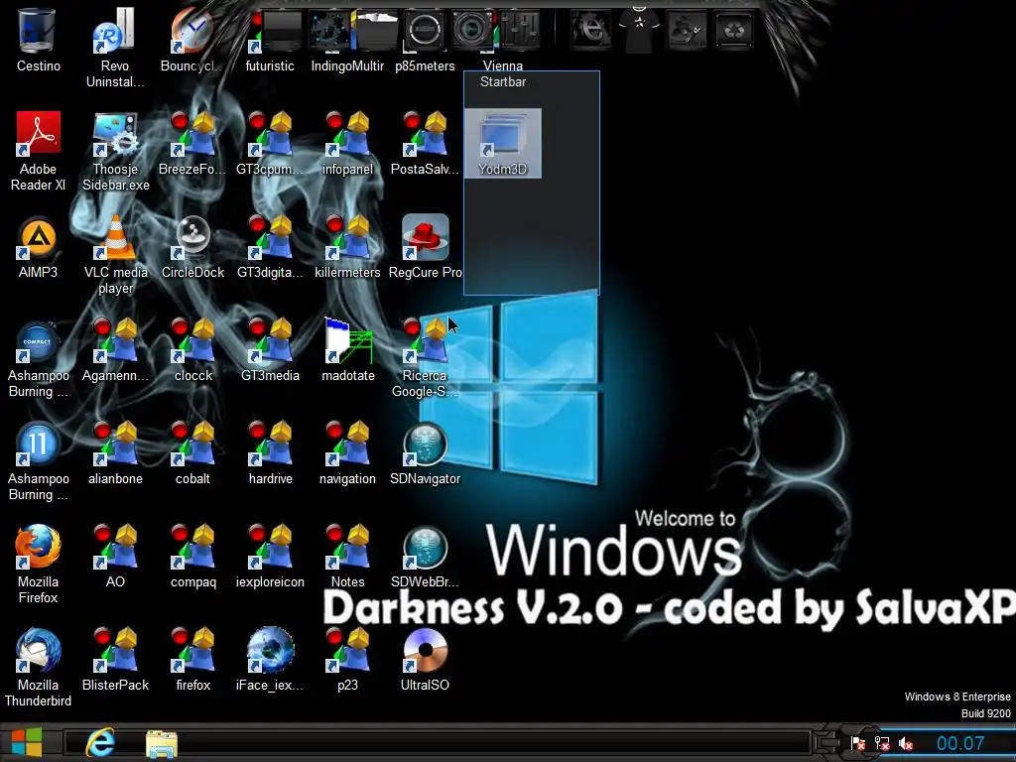Viewport: 1016px width, 762px height.
Task: Select the Mozilla Thunderbird icon
Action: 39,650
